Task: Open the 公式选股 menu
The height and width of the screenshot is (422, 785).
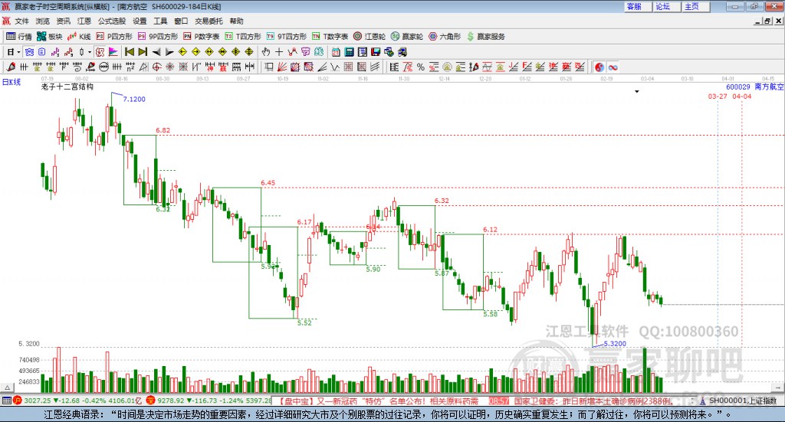Action: click(112, 21)
